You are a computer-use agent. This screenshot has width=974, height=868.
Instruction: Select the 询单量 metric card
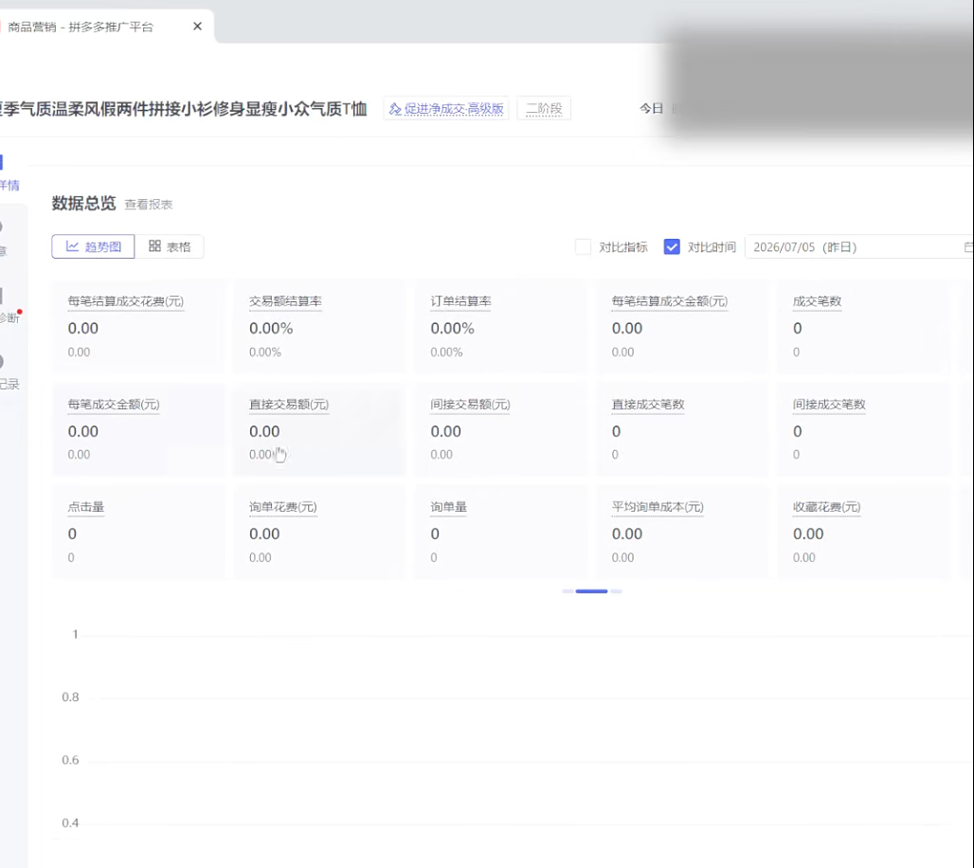(500, 533)
